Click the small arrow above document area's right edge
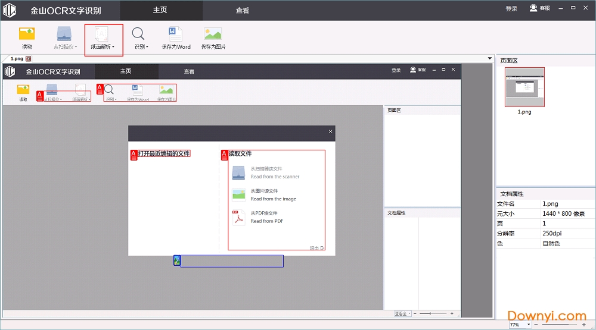This screenshot has width=596, height=330. click(x=489, y=59)
